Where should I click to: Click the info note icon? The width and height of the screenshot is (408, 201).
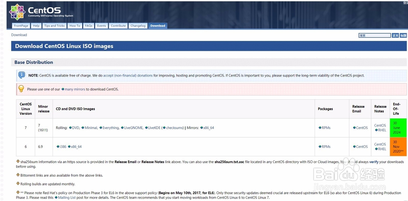tap(22, 75)
